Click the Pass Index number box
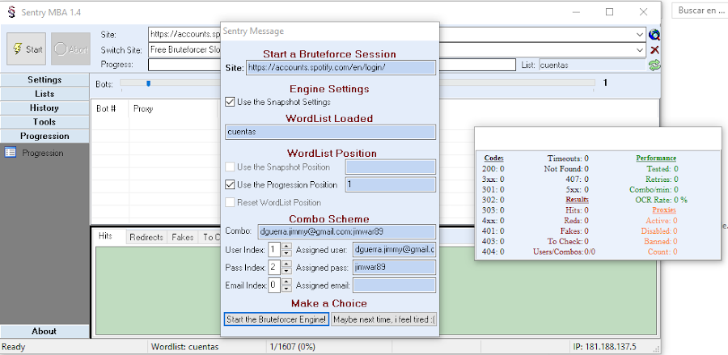The image size is (728, 355). coord(275,268)
